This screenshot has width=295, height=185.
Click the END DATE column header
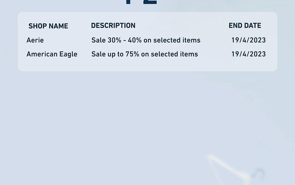pyautogui.click(x=245, y=25)
